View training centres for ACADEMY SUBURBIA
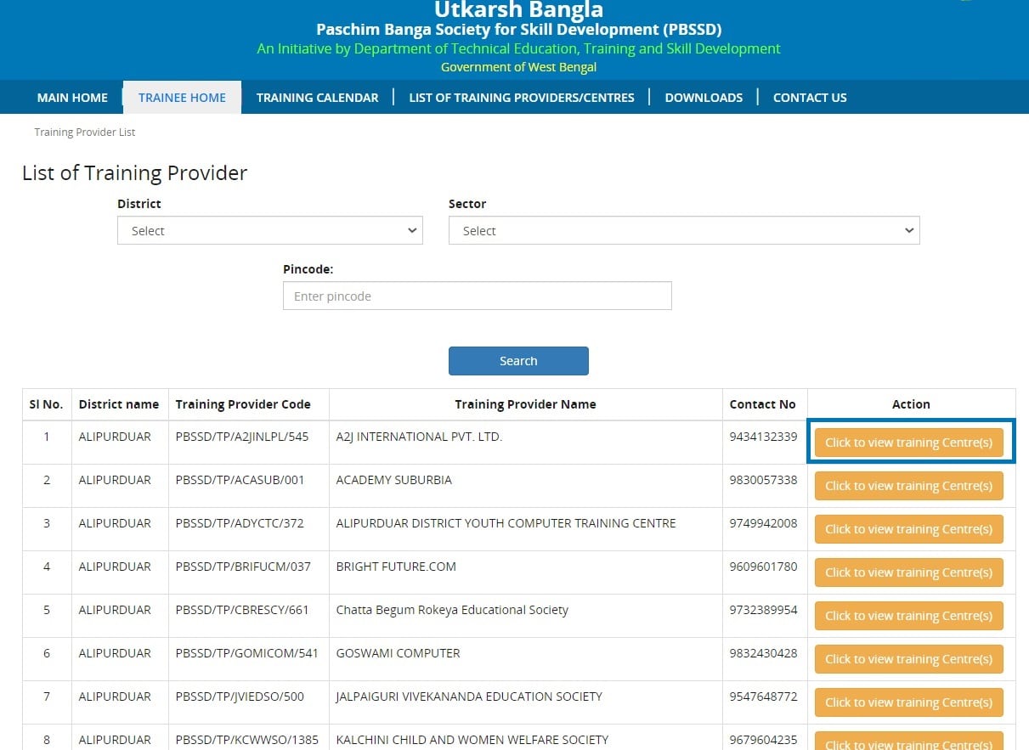Image resolution: width=1029 pixels, height=750 pixels. 908,486
